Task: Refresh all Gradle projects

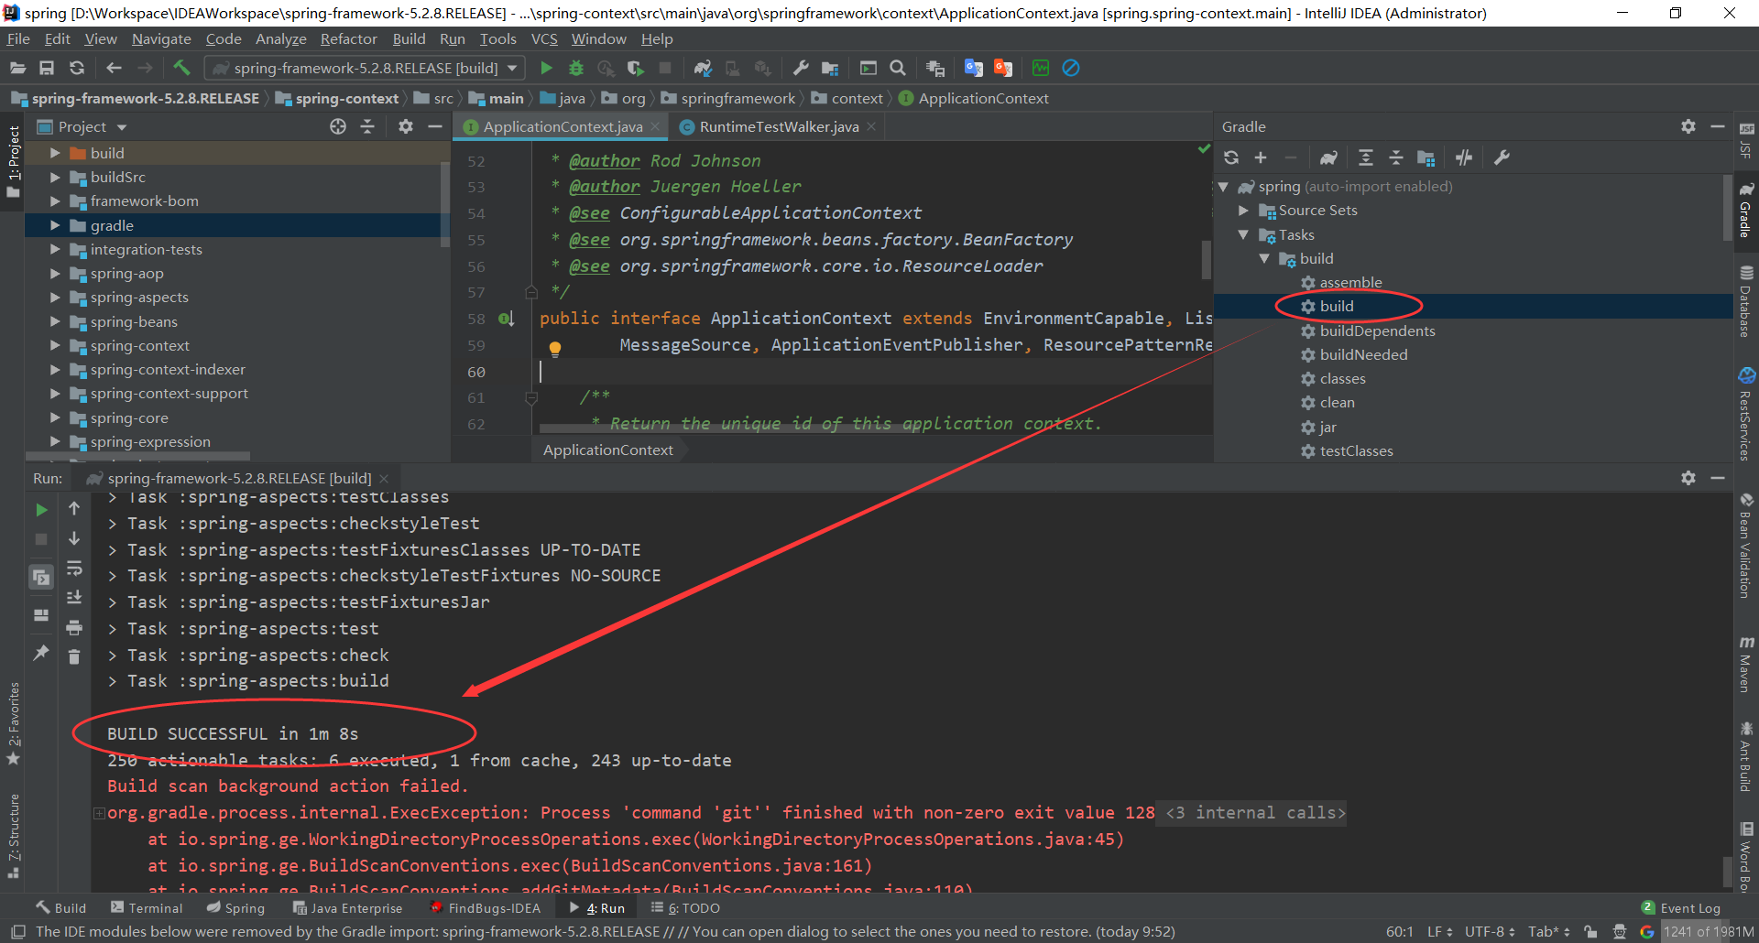Action: [x=1231, y=157]
